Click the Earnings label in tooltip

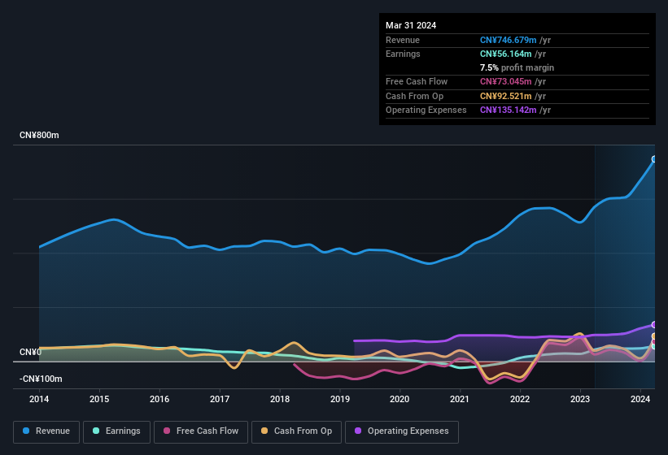click(403, 54)
